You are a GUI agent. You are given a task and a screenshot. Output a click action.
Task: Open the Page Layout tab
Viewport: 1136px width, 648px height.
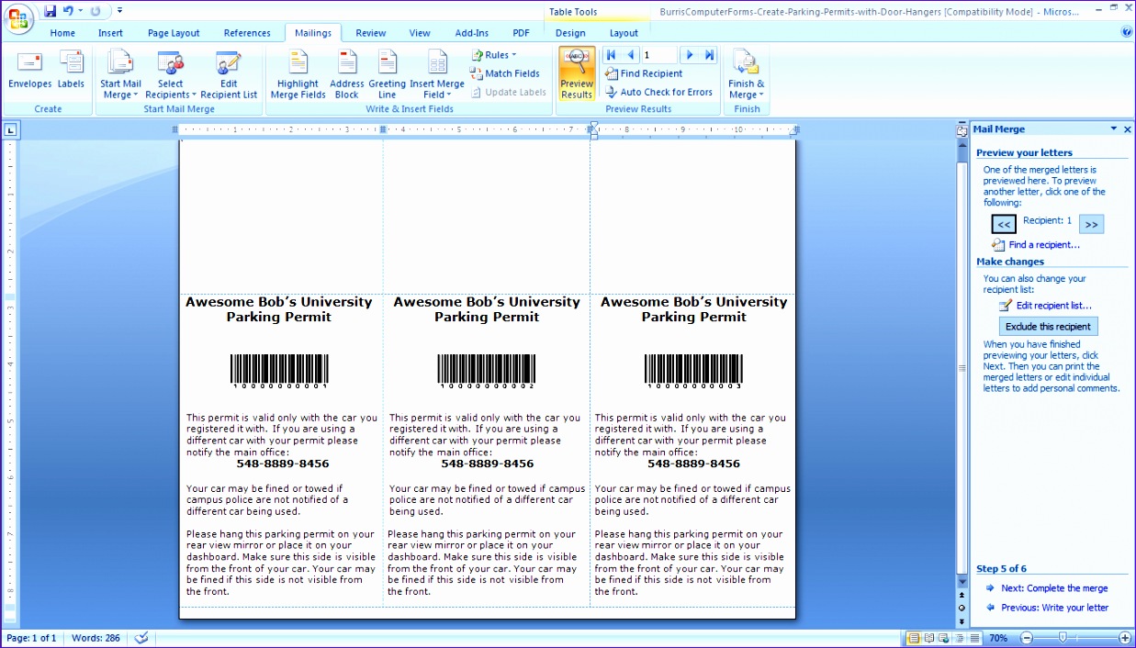click(174, 33)
